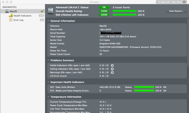Screen dimensions: 189x113
Task: Click arrow button beside Warnings row
Action: click(x=112, y=73)
